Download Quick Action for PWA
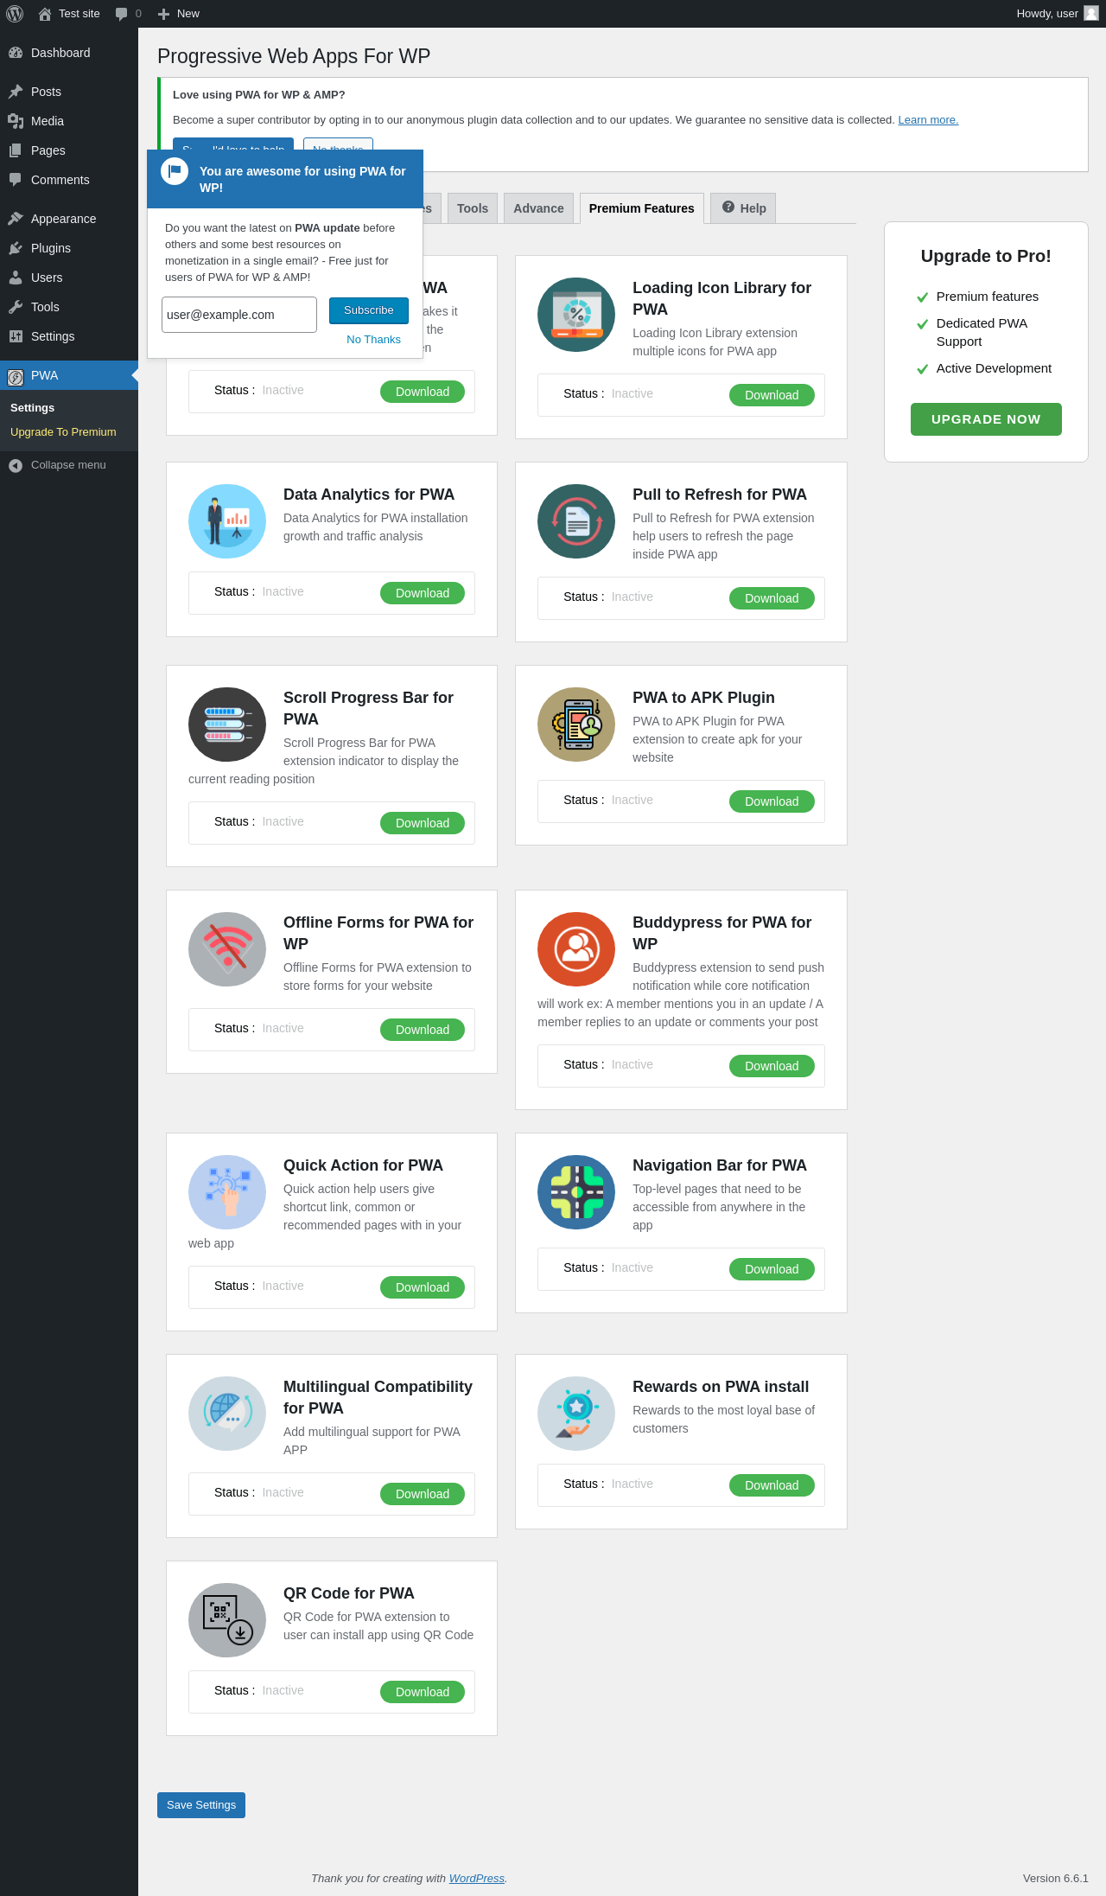Viewport: 1106px width, 1896px height. 423,1287
